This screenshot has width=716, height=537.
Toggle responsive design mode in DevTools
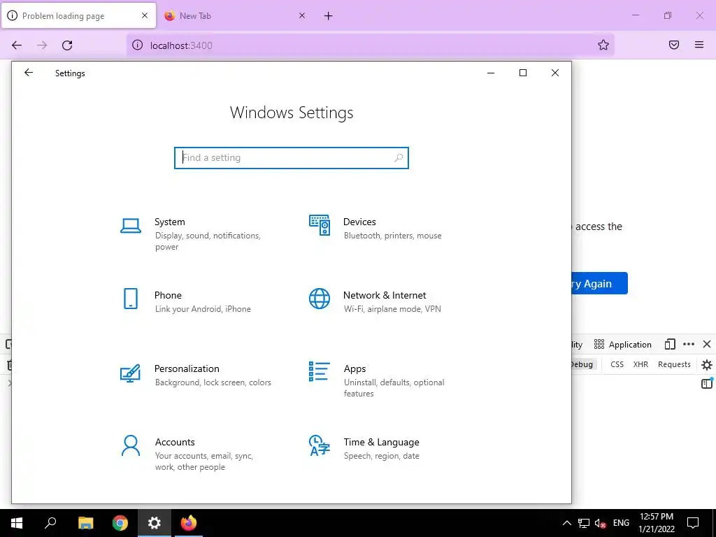[x=670, y=344]
